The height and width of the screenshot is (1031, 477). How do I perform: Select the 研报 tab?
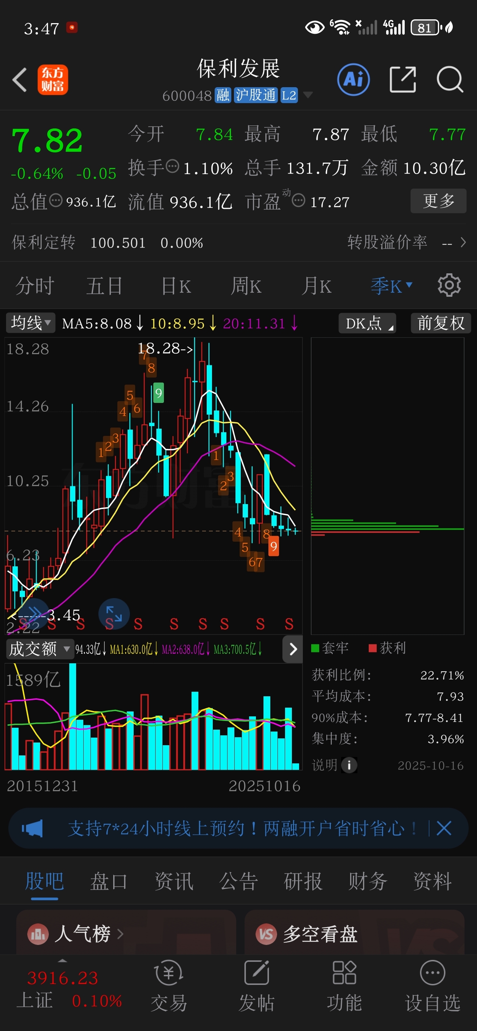303,881
